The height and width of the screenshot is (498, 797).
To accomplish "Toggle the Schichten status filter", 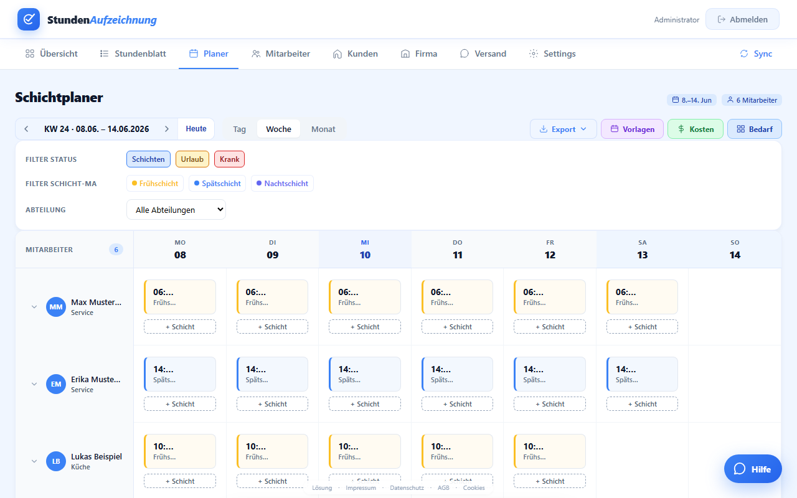I will pyautogui.click(x=148, y=159).
